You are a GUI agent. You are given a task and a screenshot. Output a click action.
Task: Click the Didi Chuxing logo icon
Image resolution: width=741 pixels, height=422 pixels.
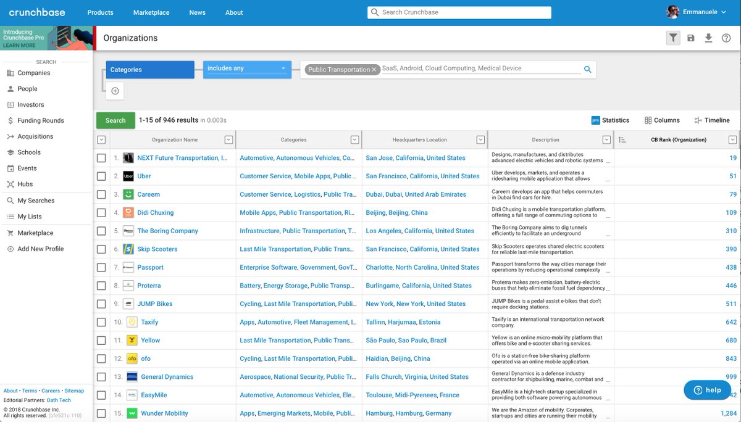tap(128, 213)
